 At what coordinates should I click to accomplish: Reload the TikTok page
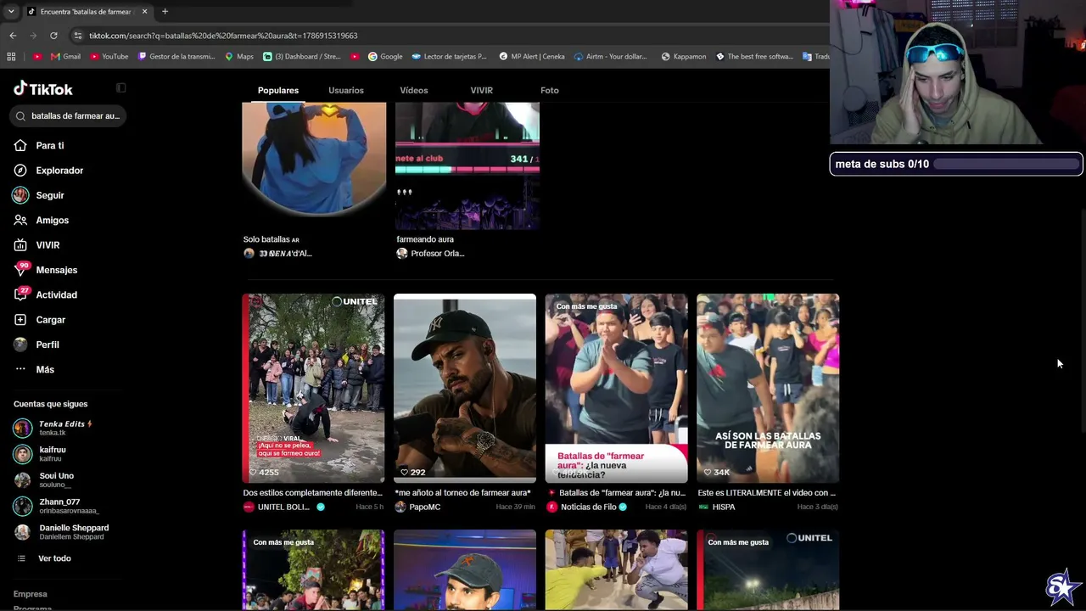pyautogui.click(x=53, y=36)
